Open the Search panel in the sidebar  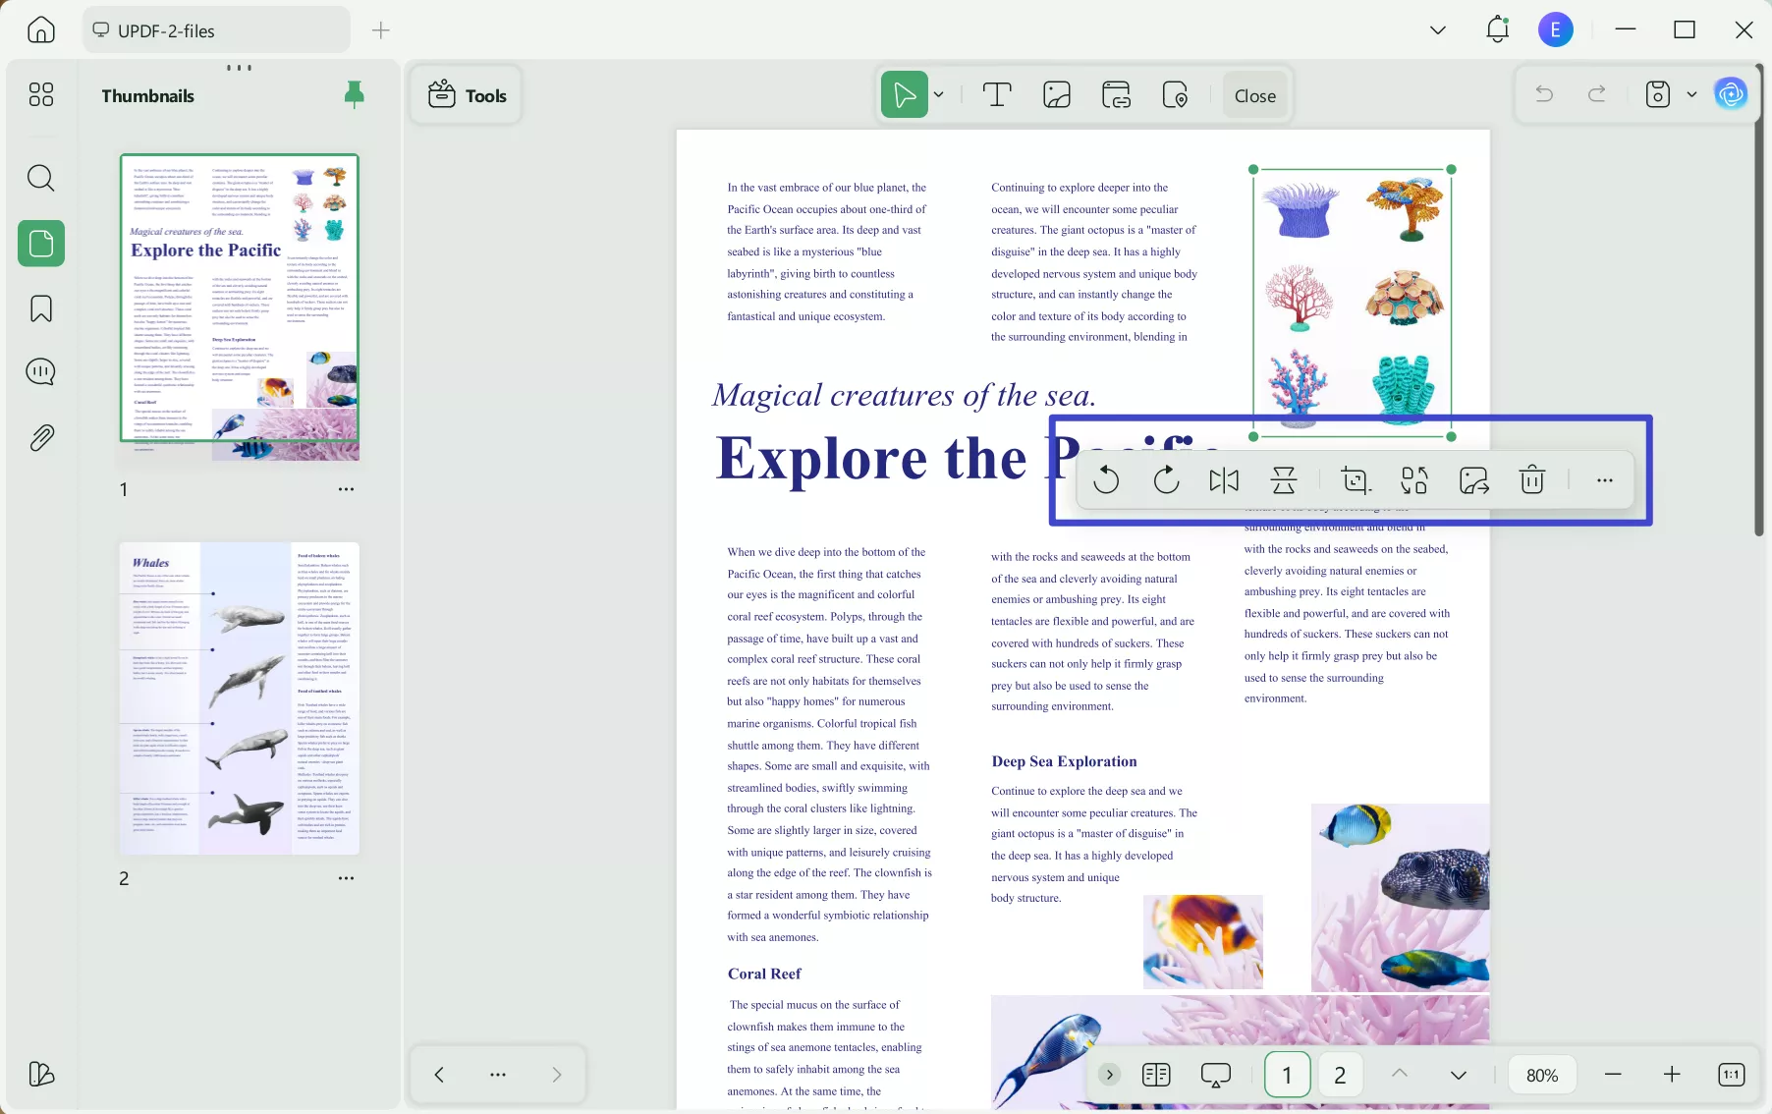[41, 178]
